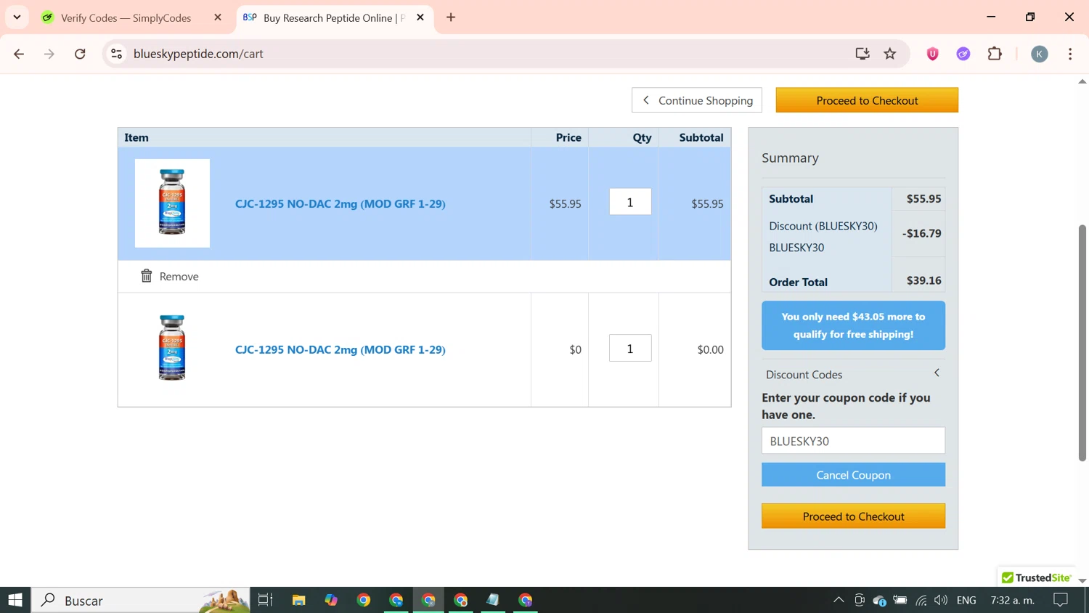Click the trash icon next to Remove

click(x=147, y=276)
